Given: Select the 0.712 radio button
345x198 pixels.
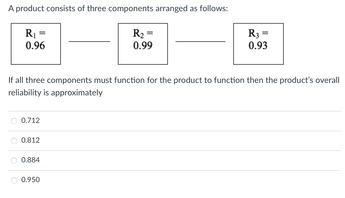Looking at the screenshot, I should [14, 121].
